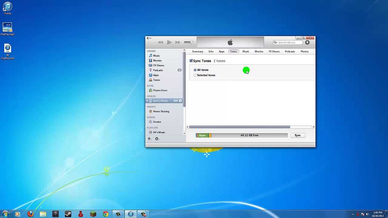The image size is (388, 218).
Task: Click the eject icon beside Azel's iPhone
Action: 180,101
